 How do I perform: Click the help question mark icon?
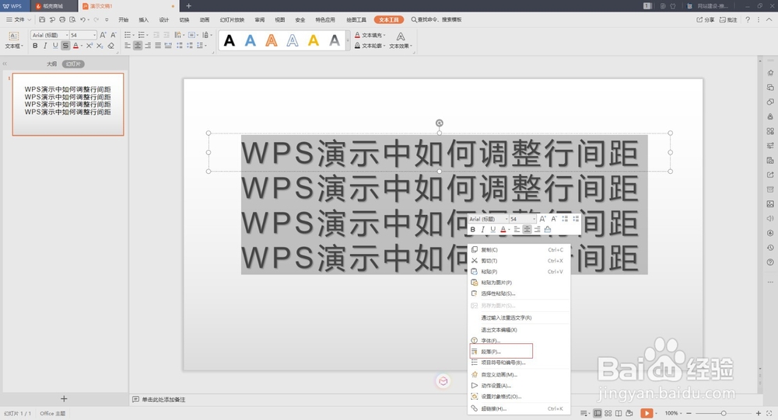coord(748,20)
